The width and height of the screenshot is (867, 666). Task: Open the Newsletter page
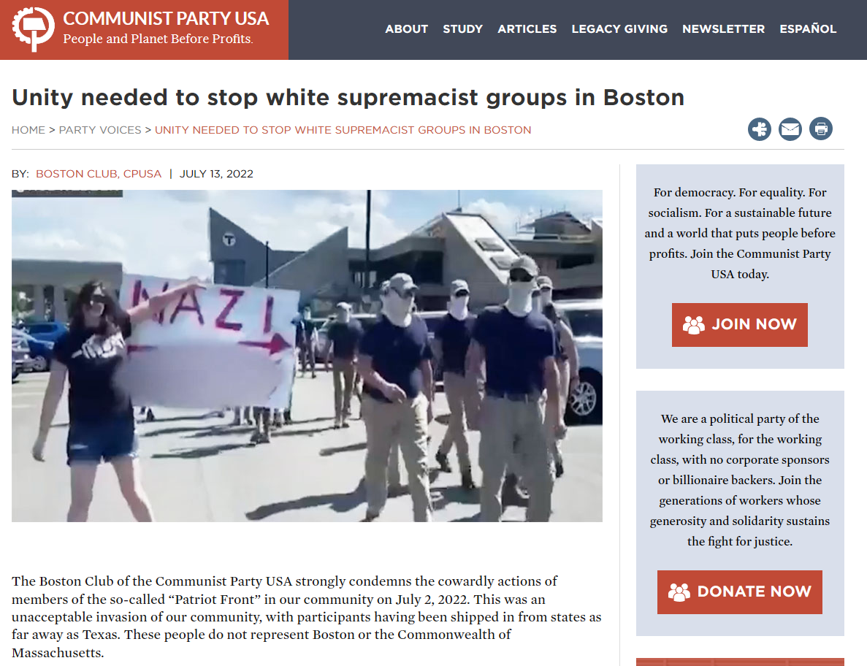tap(723, 28)
